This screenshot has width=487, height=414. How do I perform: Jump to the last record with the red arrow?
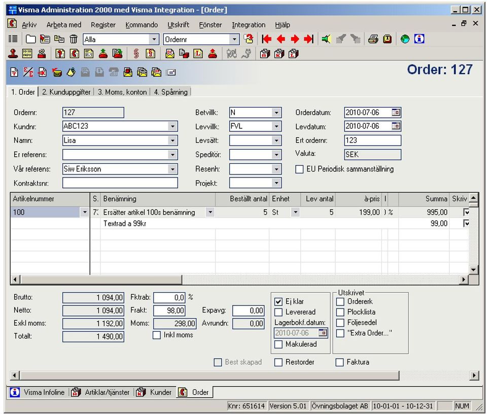(309, 39)
